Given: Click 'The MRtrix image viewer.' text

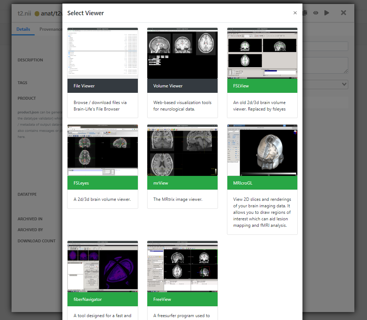Looking at the screenshot, I should point(178,199).
